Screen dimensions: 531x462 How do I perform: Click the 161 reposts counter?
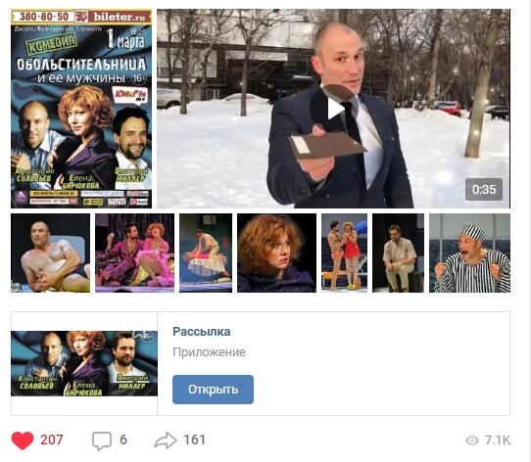[x=195, y=440]
